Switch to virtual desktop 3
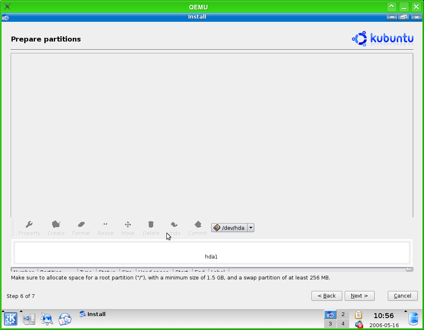The width and height of the screenshot is (424, 330). [x=330, y=324]
